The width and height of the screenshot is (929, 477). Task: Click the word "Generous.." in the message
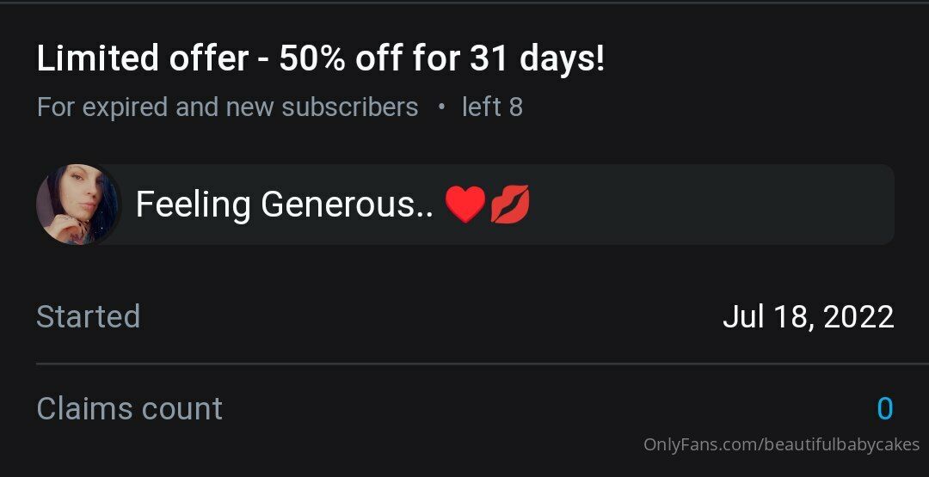(x=348, y=205)
